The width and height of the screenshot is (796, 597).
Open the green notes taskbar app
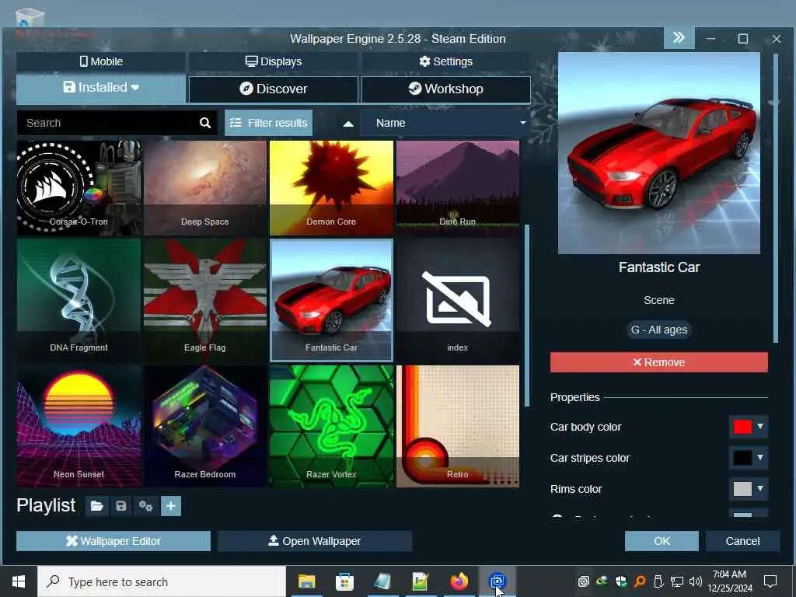(421, 581)
